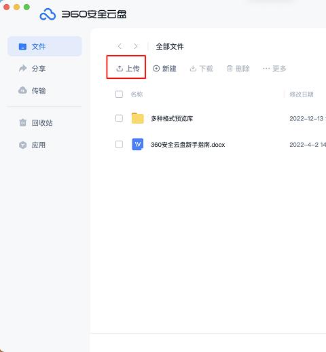This screenshot has height=352, width=326.
Task: Click the 360安全云盘 cloud logo icon
Action: 48,14
